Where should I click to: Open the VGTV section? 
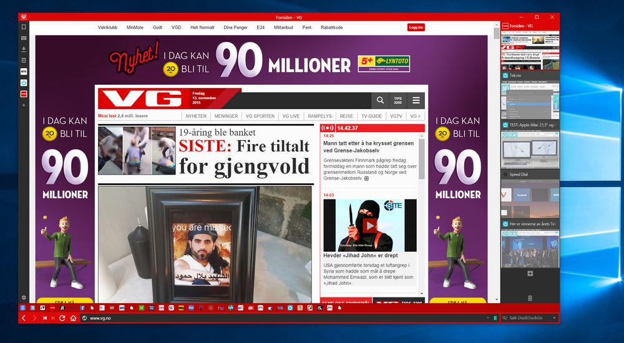[396, 116]
